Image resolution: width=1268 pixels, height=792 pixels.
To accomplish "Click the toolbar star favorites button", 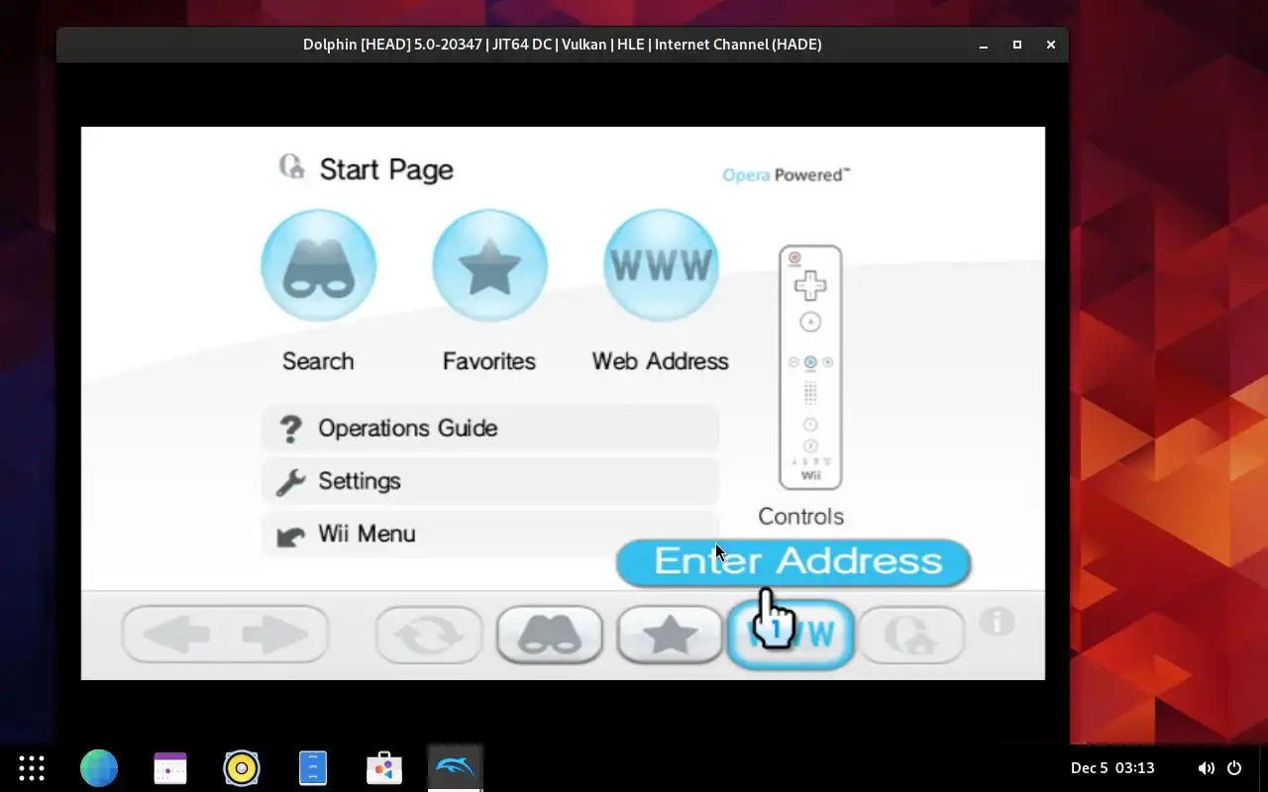I will 671,635.
